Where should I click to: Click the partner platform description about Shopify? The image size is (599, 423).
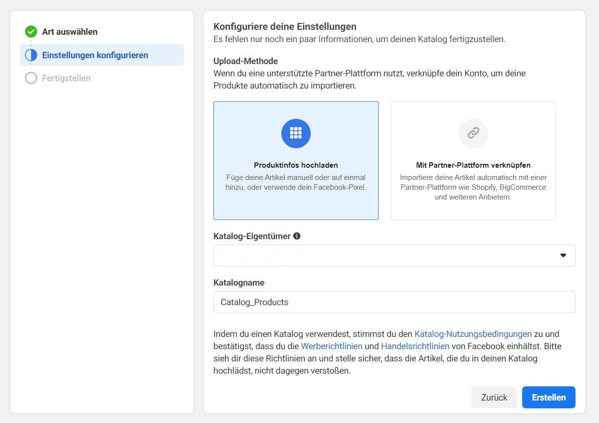[x=473, y=187]
